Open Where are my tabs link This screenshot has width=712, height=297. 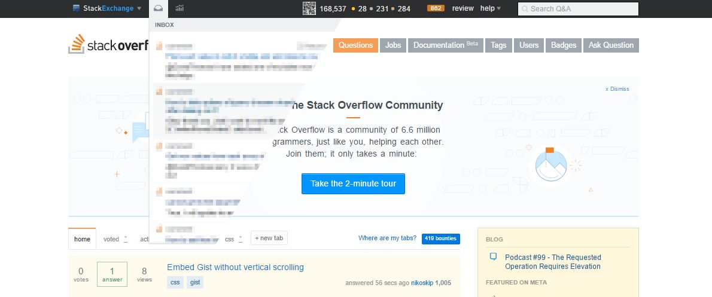tap(387, 238)
